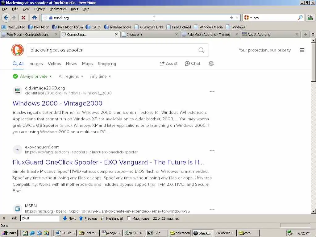Image resolution: width=316 pixels, height=237 pixels.
Task: Find Previous match button
Action: pyautogui.click(x=88, y=218)
